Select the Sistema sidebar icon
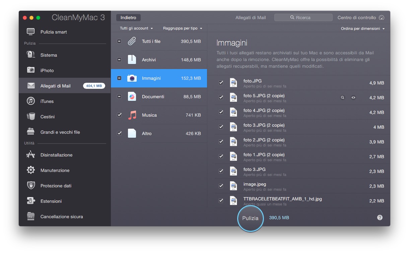This screenshot has width=409, height=253. tap(31, 55)
